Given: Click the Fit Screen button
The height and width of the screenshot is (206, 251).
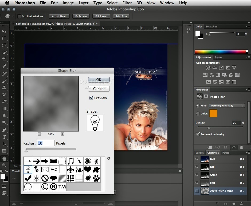Looking at the screenshot, I should click(x=81, y=17).
